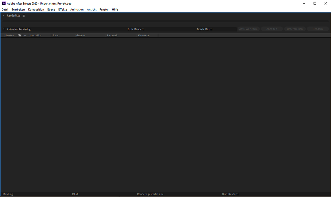This screenshot has width=331, height=197.
Task: Click the 'Bish. Renderz.:' label in the render header
Action: (136, 29)
